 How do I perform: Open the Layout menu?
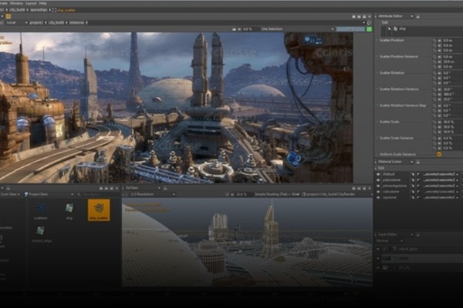click(x=31, y=3)
